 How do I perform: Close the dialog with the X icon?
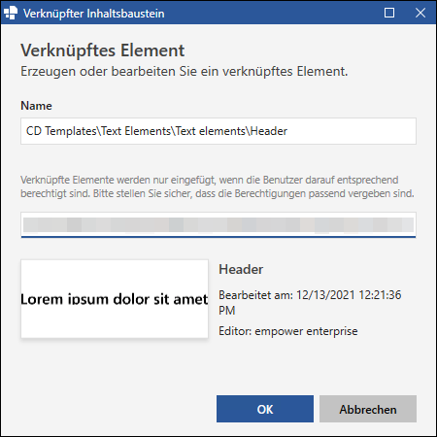[x=420, y=13]
